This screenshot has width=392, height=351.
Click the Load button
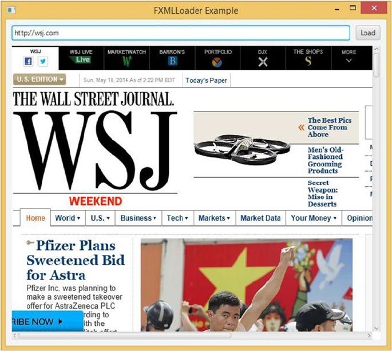coord(368,33)
